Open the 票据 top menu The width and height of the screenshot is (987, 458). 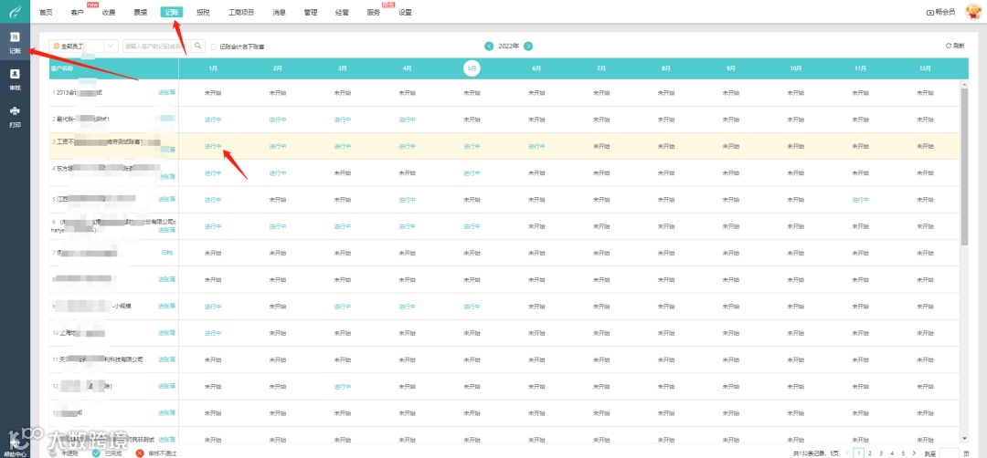141,12
